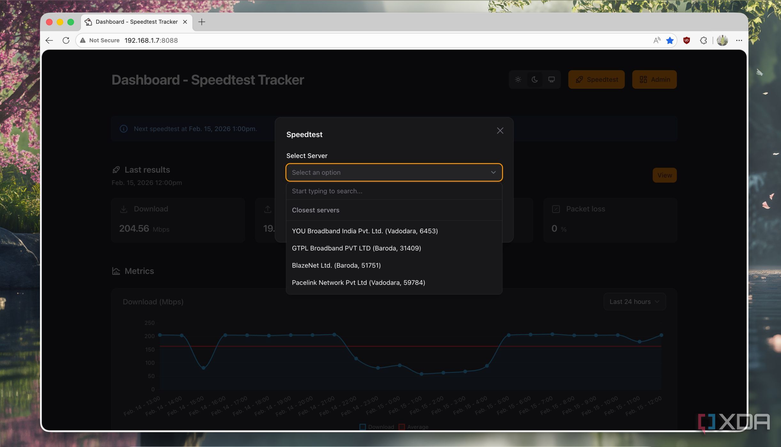Open the Admin panel button
The width and height of the screenshot is (781, 447).
pyautogui.click(x=654, y=80)
